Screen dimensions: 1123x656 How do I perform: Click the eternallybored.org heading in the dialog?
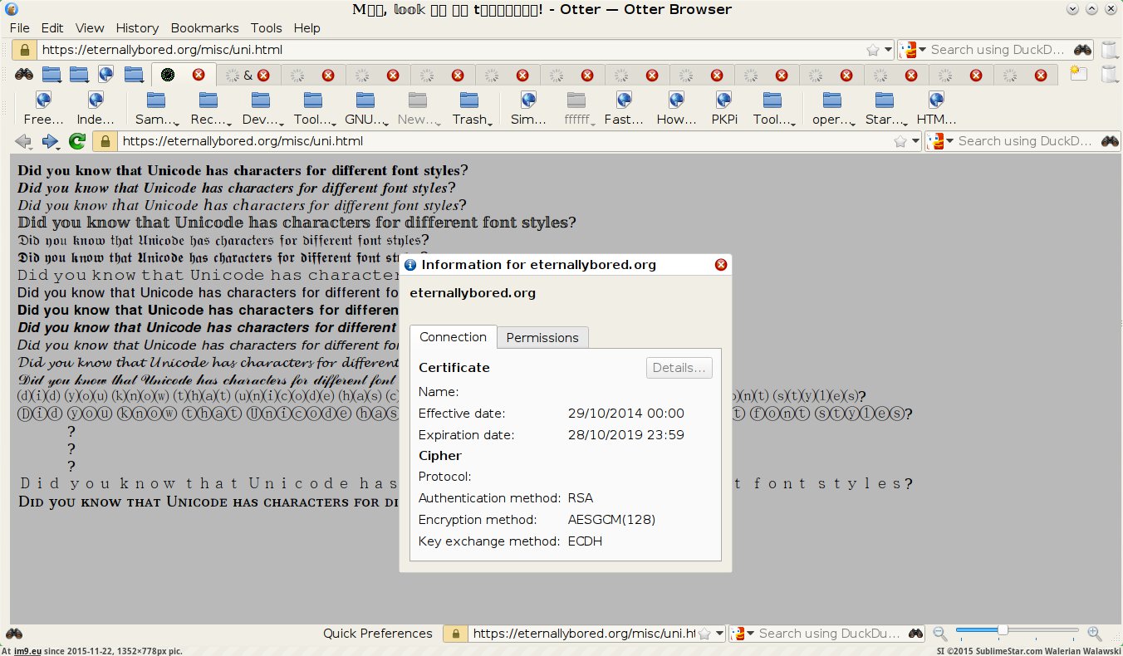pyautogui.click(x=473, y=293)
